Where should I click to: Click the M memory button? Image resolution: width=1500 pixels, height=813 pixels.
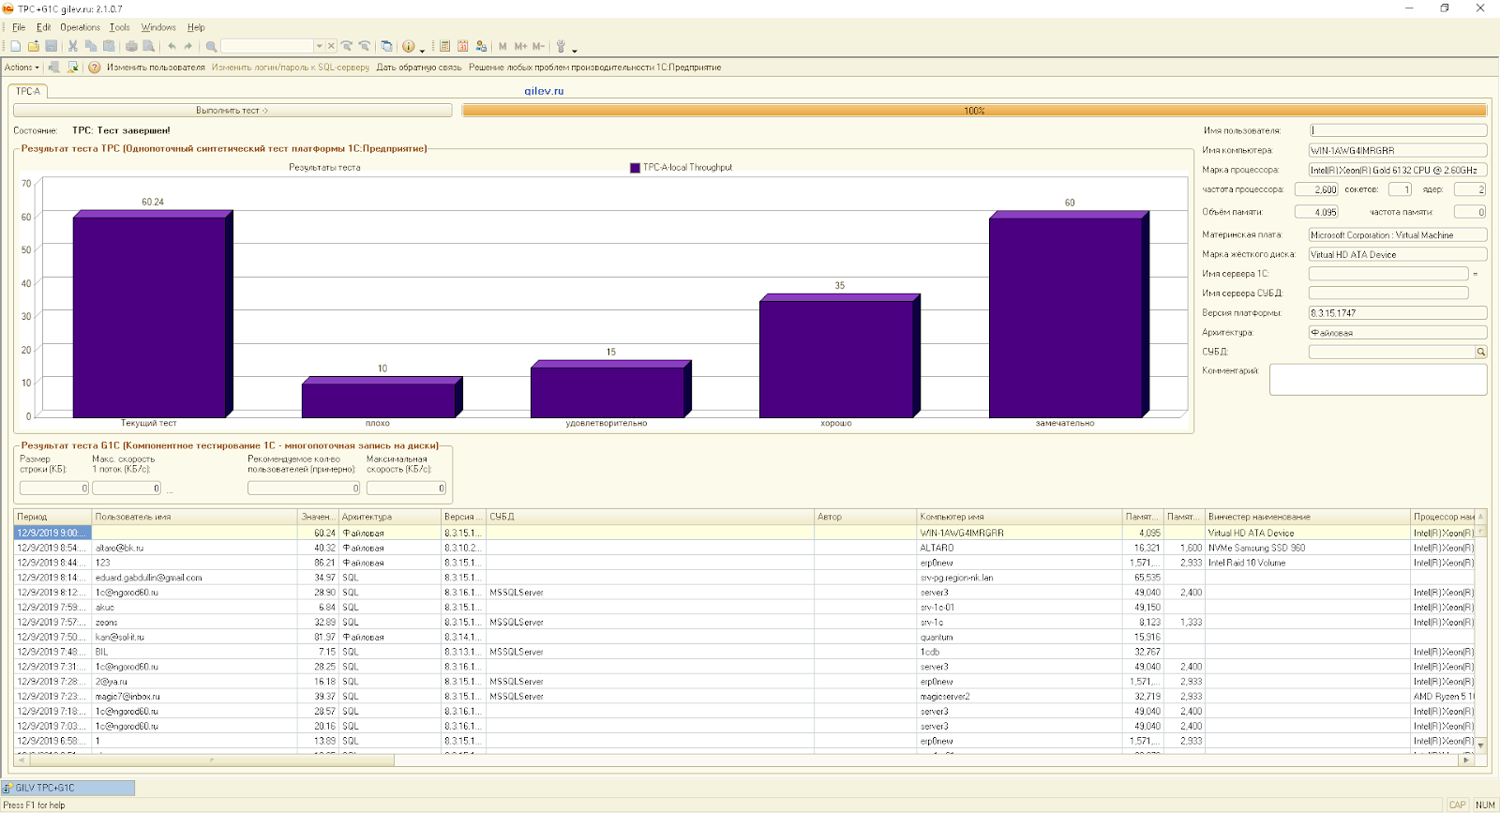coord(502,46)
